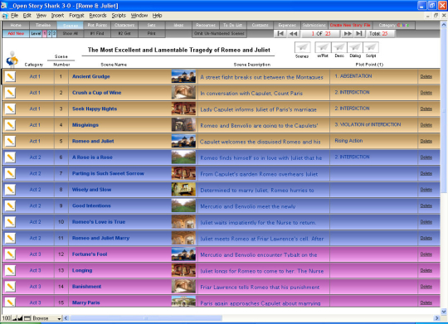Screen dimensions: 448x324
Task: Click the pencil icon on scene 5, Romeo and Juliet
Action: click(10, 141)
